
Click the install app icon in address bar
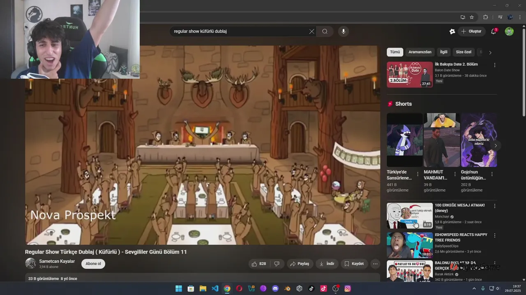point(463,17)
